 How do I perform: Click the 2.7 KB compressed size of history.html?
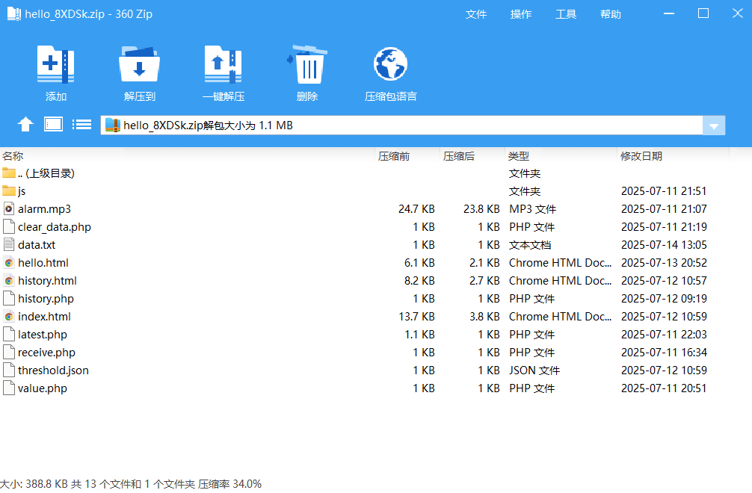click(484, 281)
